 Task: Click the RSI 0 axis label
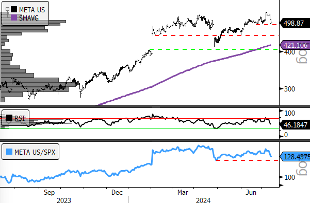[x=286, y=135]
